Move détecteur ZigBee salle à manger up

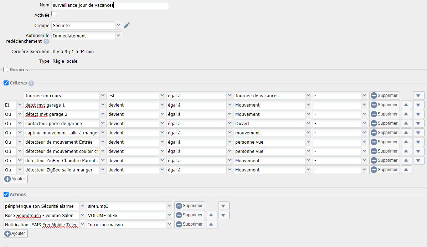(406, 170)
